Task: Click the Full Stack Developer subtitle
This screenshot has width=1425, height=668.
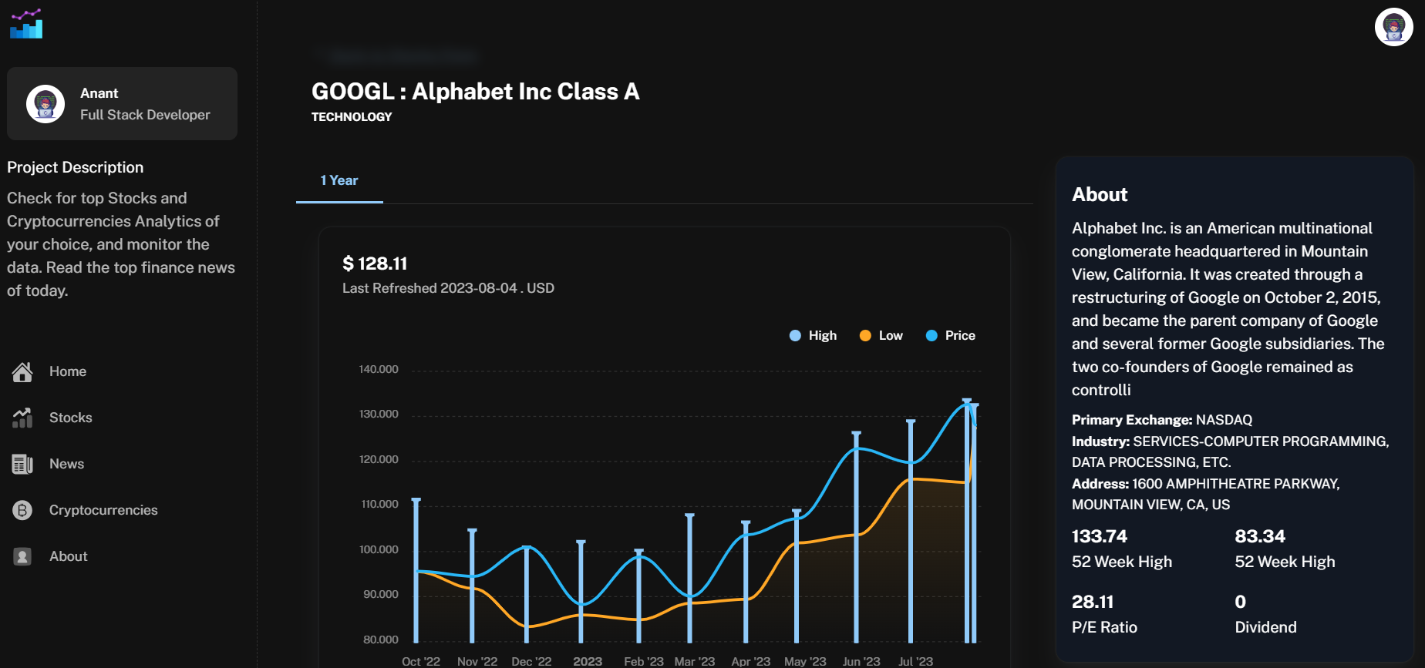Action: pyautogui.click(x=145, y=115)
